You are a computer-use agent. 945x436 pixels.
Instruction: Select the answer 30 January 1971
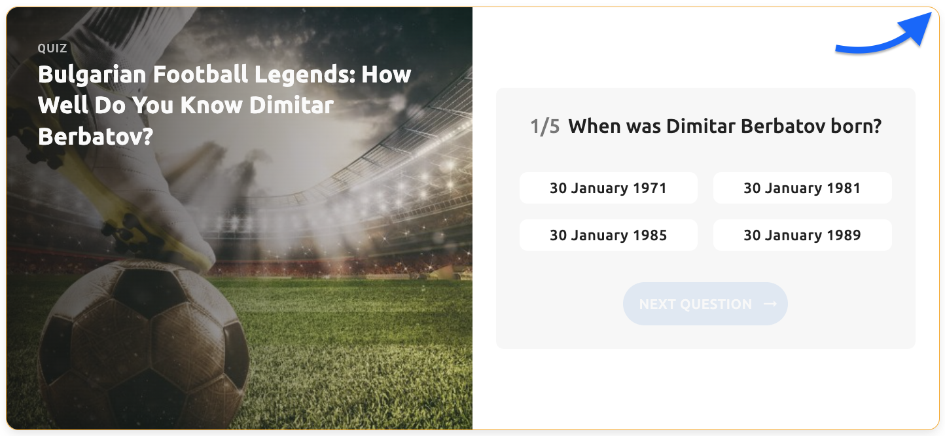pyautogui.click(x=608, y=189)
